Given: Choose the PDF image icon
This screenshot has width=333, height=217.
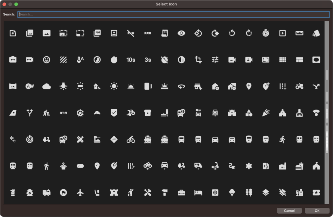Looking at the screenshot, I should click(x=97, y=33).
